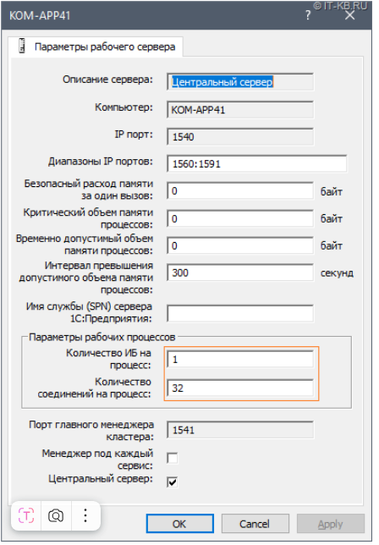379x545 pixels.
Task: Activate the text recognition icon in floating toolbar
Action: click(x=26, y=515)
